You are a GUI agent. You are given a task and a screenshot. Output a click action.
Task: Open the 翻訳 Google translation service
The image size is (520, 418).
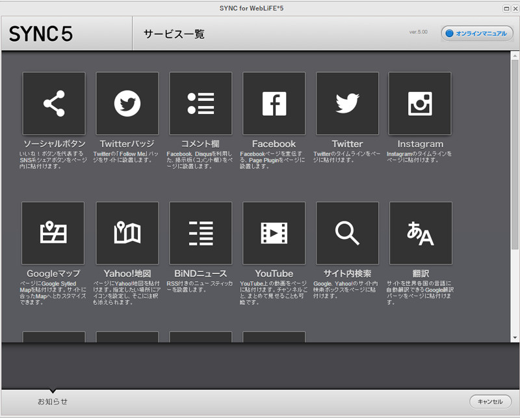(x=420, y=233)
